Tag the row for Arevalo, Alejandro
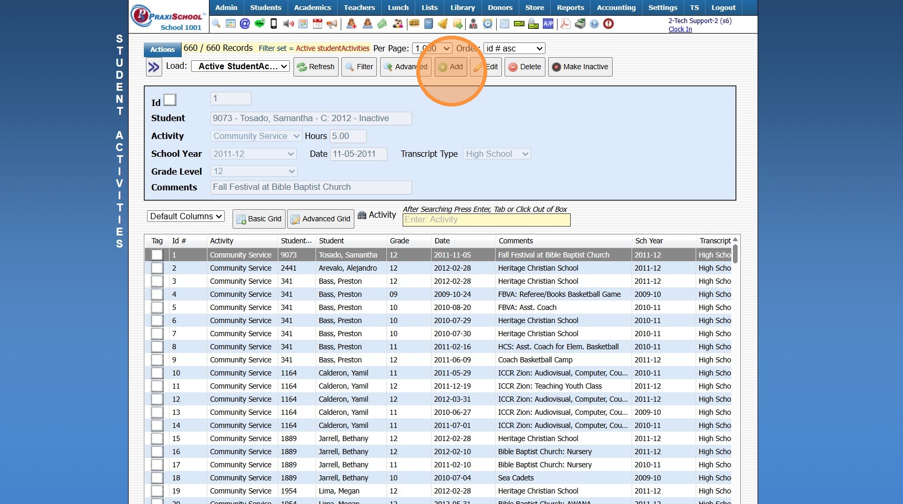This screenshot has width=903, height=504. click(x=157, y=268)
